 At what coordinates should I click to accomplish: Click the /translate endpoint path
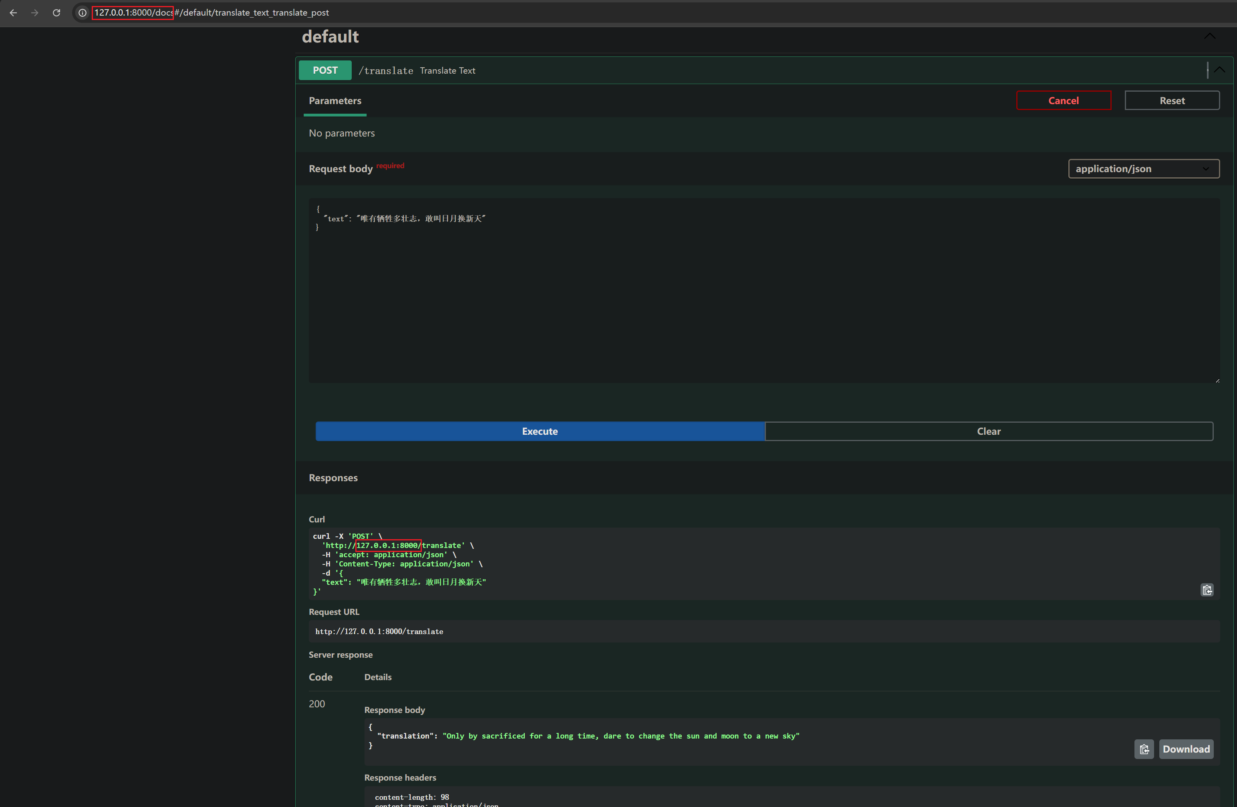pos(386,70)
